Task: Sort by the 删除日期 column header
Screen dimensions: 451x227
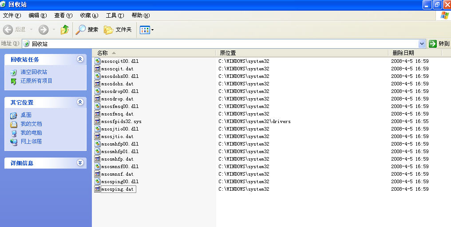Action: click(415, 53)
